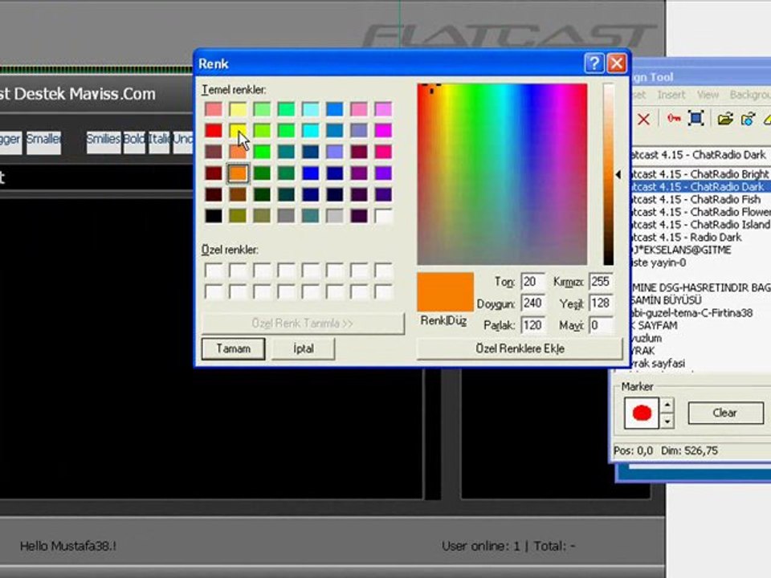Screen dimensions: 771x578
Task: Select the Radio Dark list entry
Action: click(x=700, y=238)
